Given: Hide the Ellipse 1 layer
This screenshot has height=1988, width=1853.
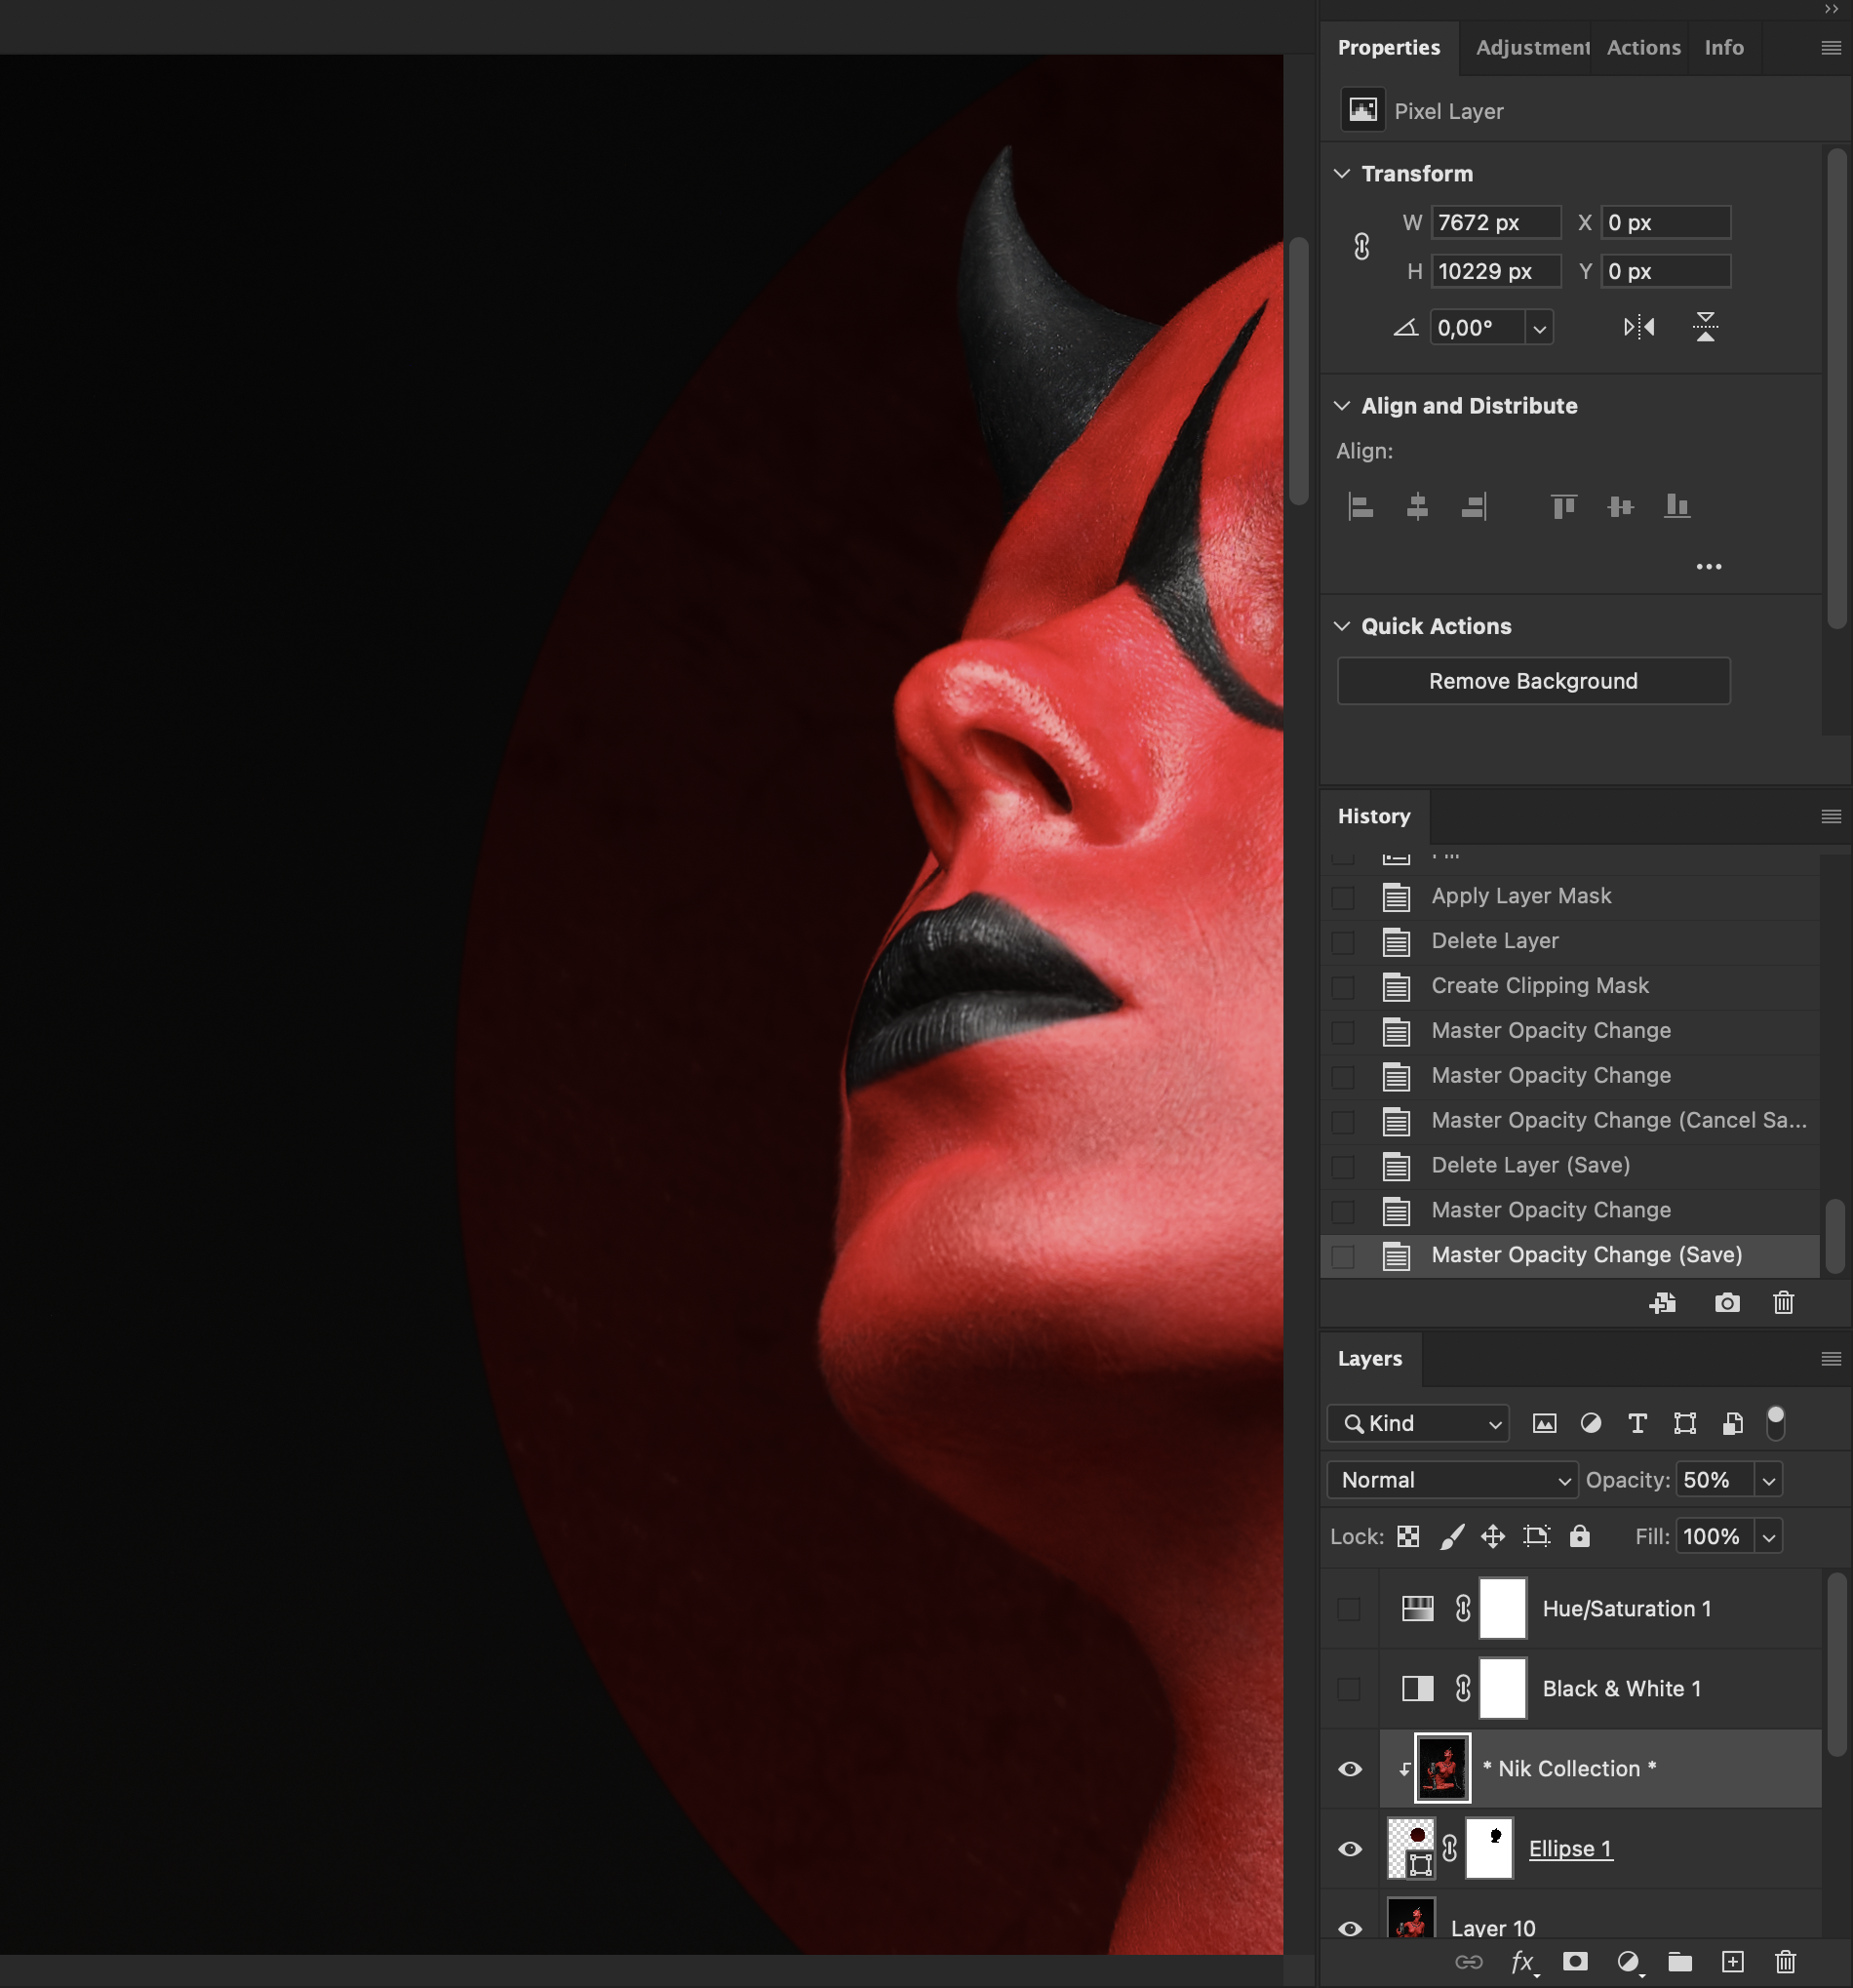Looking at the screenshot, I should click(1350, 1849).
